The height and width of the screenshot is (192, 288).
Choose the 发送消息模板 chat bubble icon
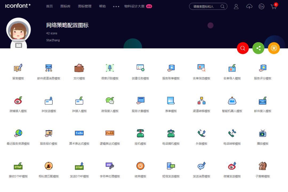(x=202, y=166)
